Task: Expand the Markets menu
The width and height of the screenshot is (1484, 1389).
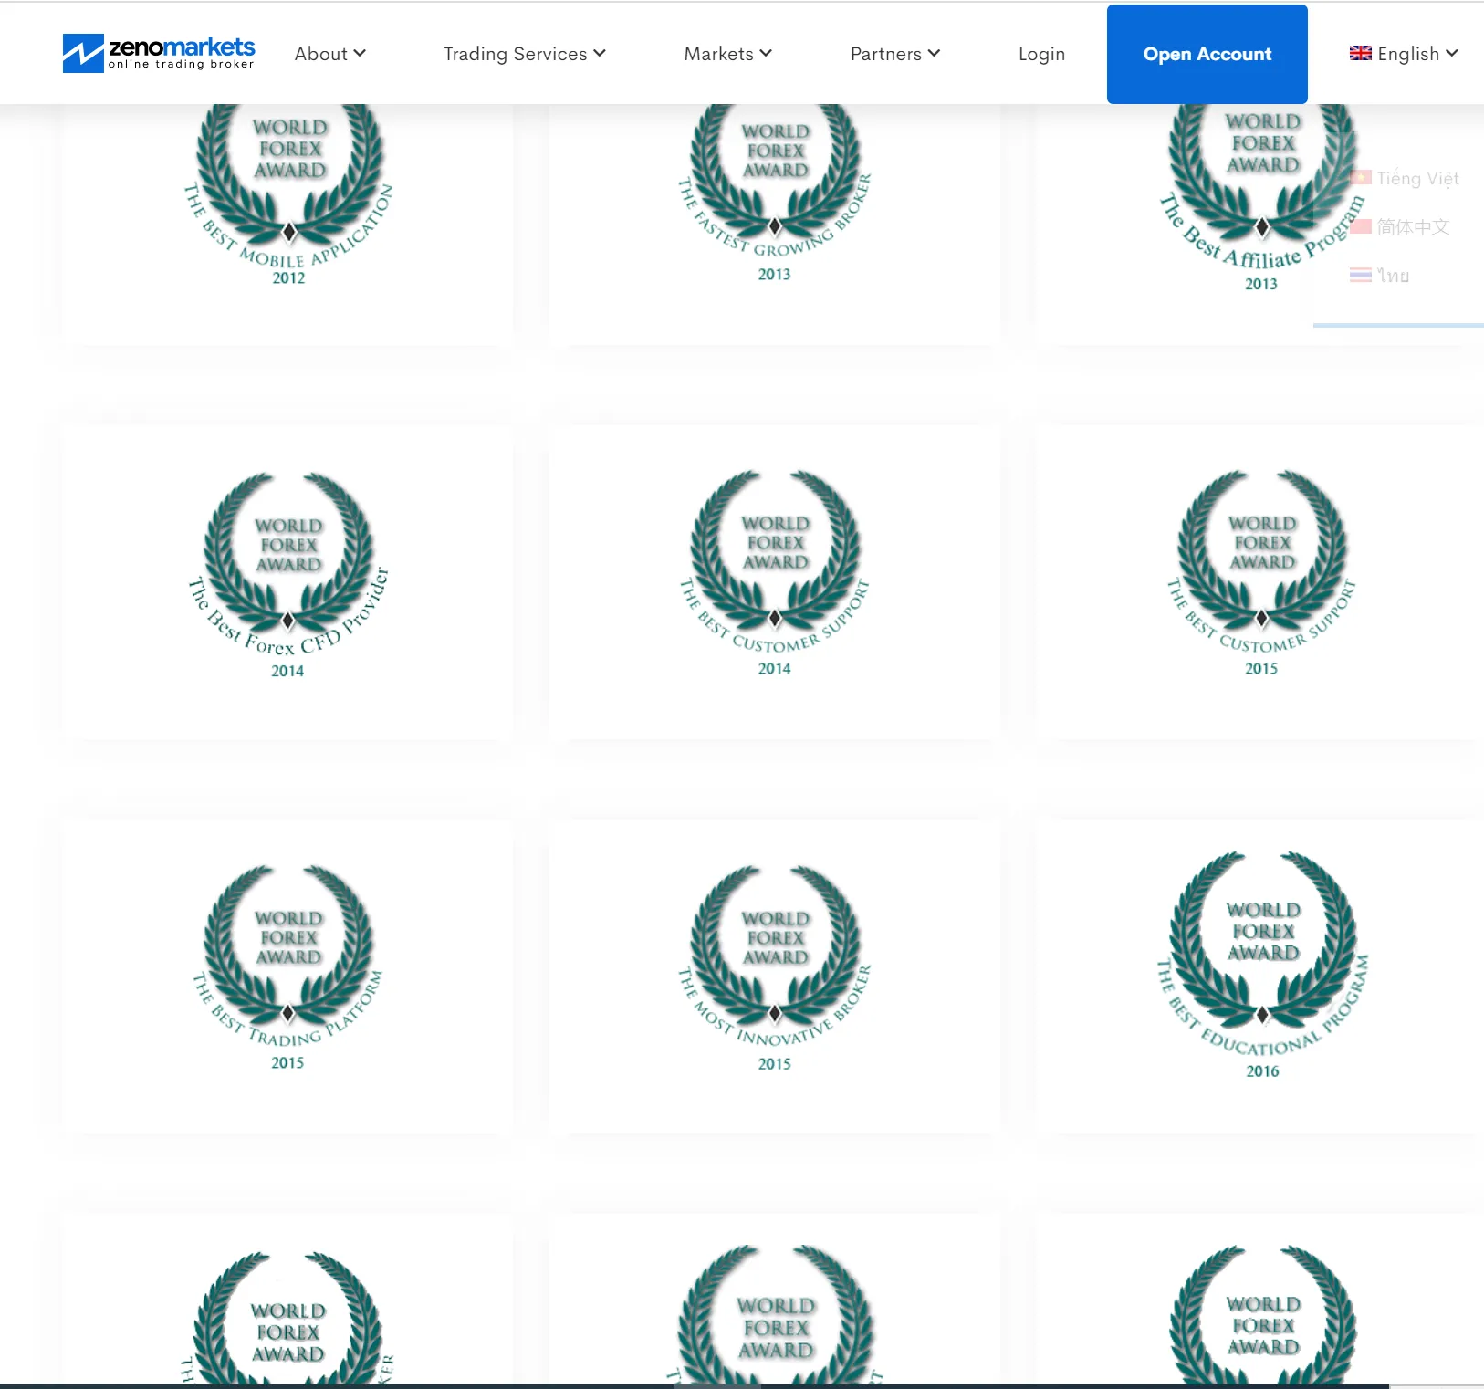Action: click(x=728, y=54)
